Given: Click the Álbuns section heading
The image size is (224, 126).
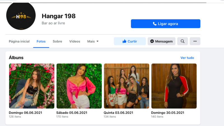Looking at the screenshot, I should point(16,58).
